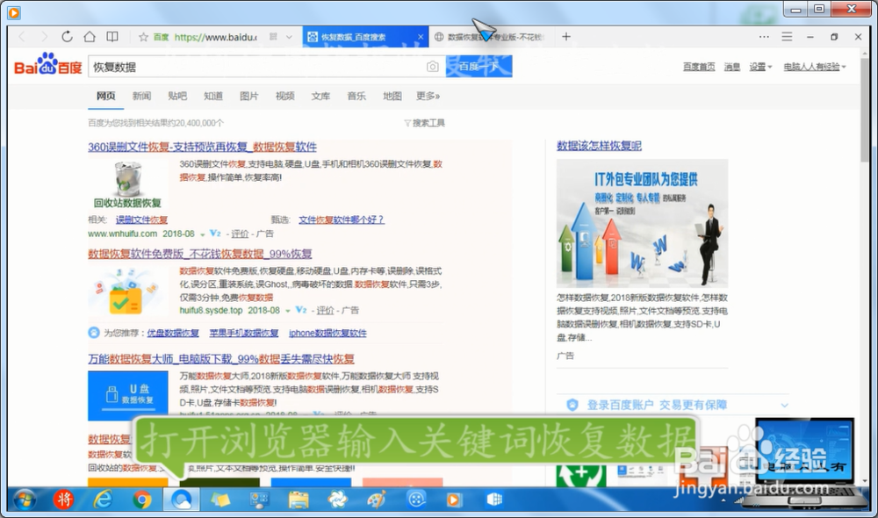Screen dimensions: 878x518
Task: Click shield icon beside 登录百度账户
Action: (x=572, y=405)
